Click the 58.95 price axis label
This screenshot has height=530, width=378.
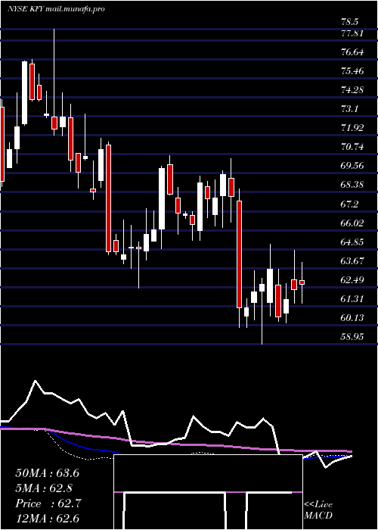(x=352, y=336)
